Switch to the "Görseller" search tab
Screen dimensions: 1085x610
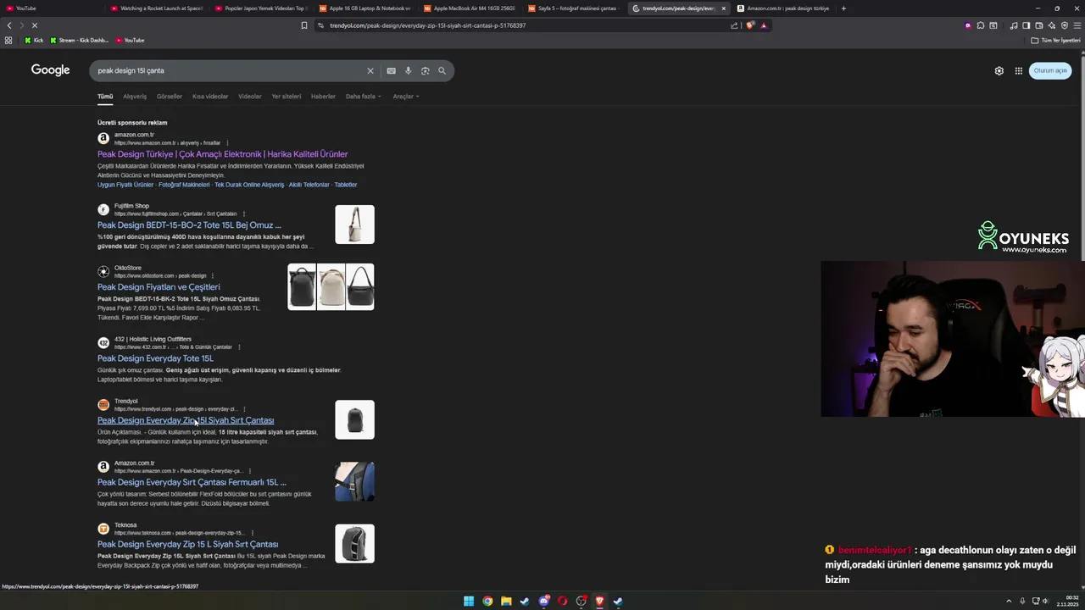point(170,97)
